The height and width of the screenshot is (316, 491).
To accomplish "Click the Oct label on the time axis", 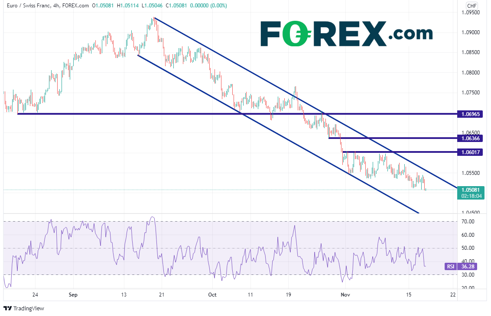I will pyautogui.click(x=212, y=294).
